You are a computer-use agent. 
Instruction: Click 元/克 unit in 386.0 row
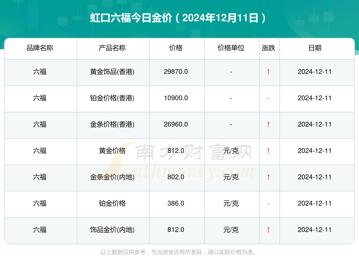point(231,203)
